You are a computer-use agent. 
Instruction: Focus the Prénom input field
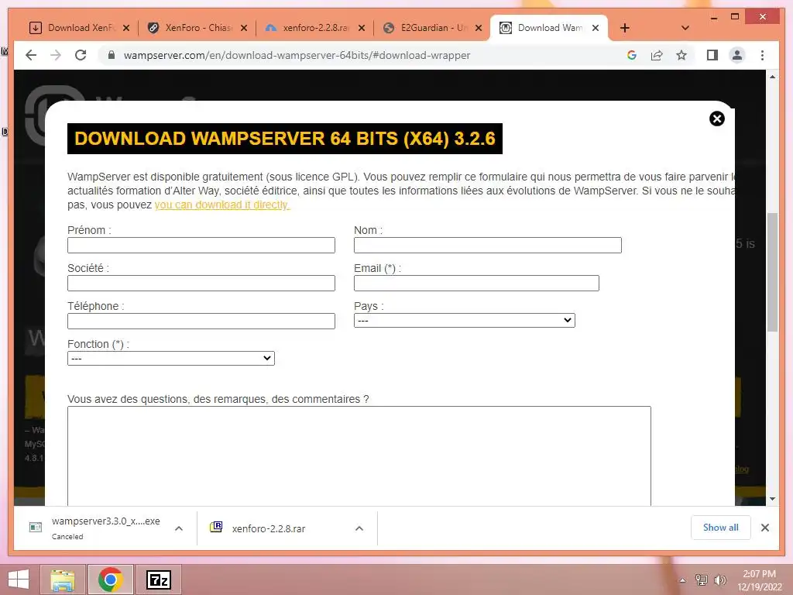click(x=201, y=245)
